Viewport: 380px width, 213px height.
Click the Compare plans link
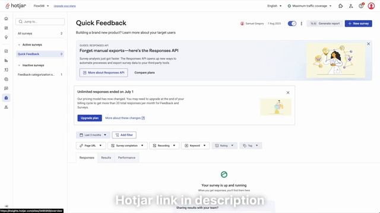click(144, 72)
